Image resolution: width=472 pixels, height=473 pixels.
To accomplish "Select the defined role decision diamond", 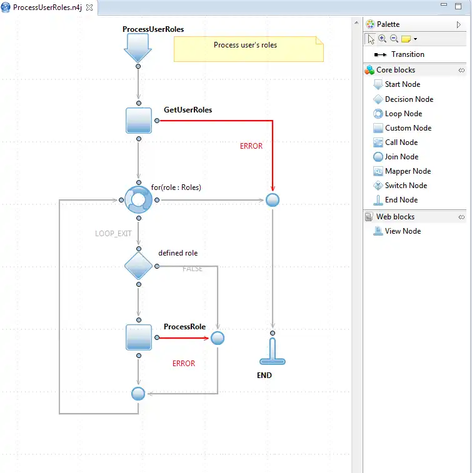I will point(139,266).
